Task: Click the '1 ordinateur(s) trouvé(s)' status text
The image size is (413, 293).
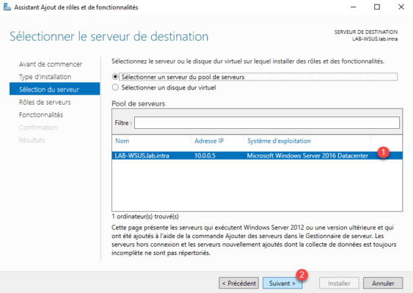Action: (x=145, y=217)
